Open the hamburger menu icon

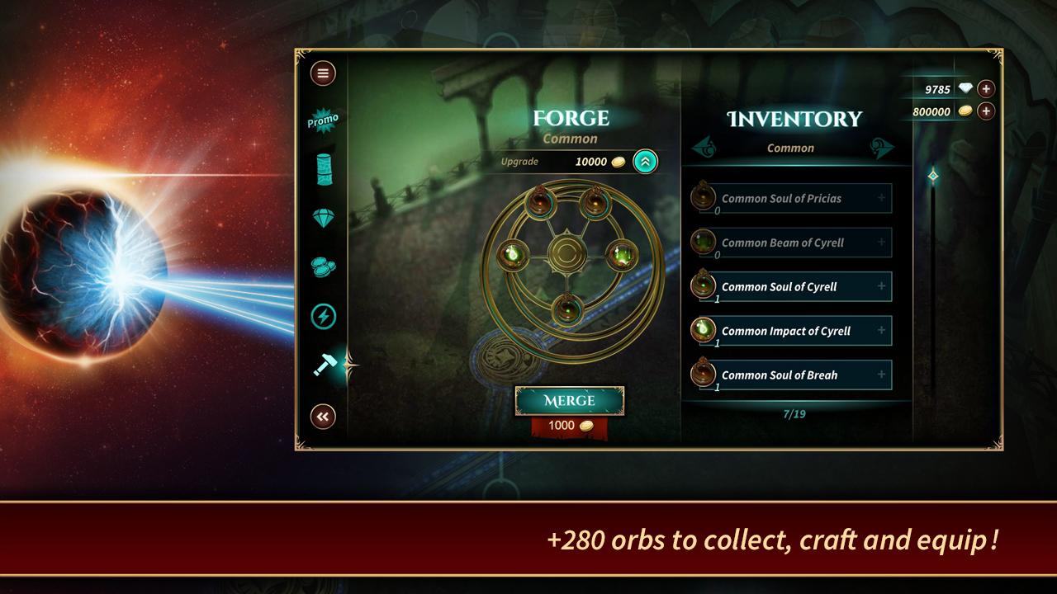(323, 73)
